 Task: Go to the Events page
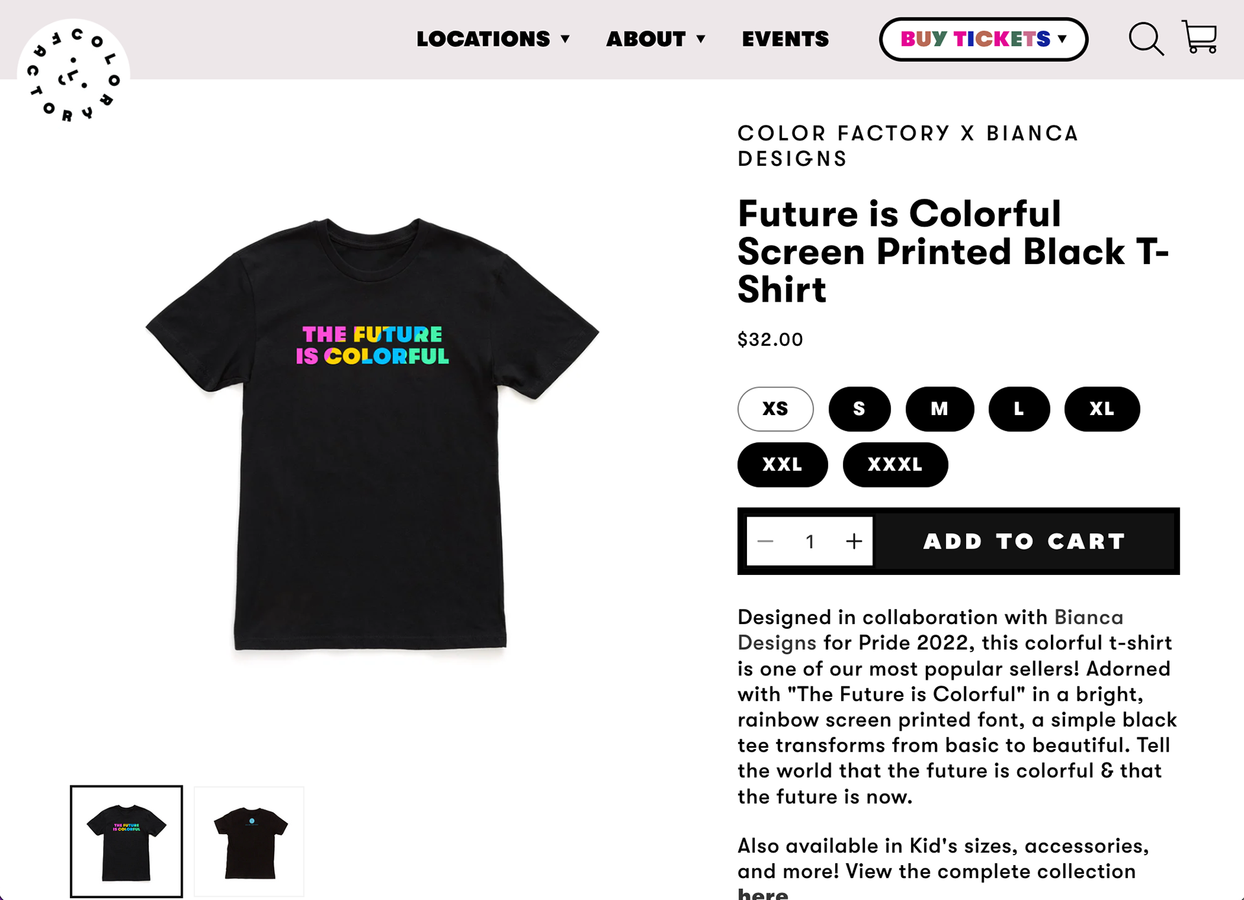click(x=785, y=39)
